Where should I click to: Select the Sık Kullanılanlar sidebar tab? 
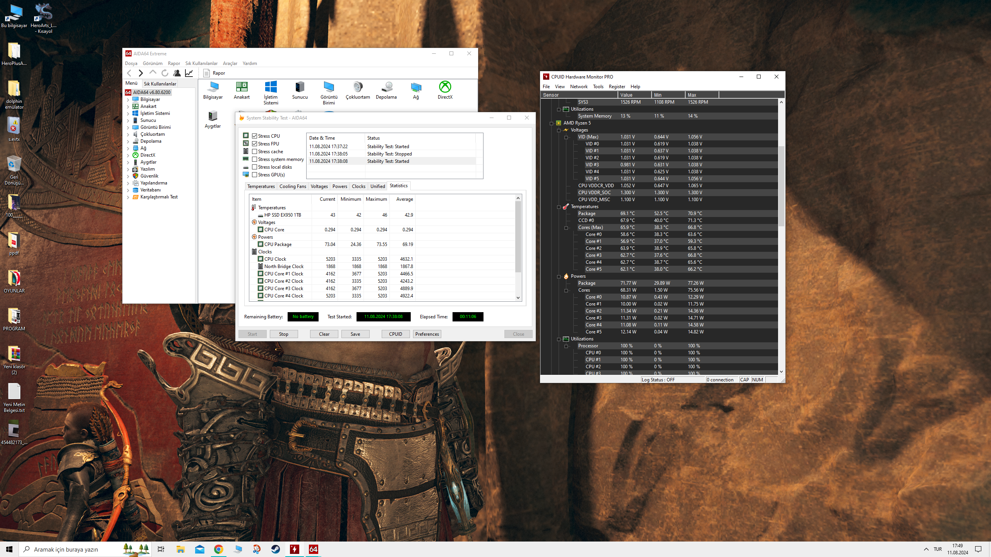tap(160, 84)
